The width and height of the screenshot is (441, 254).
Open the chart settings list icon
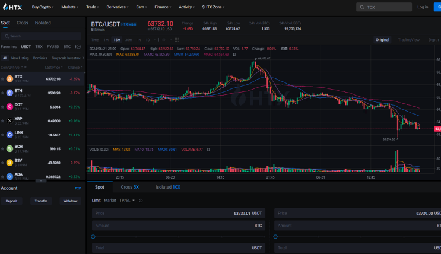[177, 40]
